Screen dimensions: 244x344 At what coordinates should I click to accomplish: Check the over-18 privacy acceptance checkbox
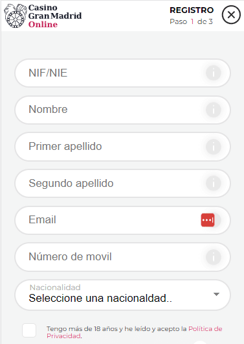click(29, 330)
